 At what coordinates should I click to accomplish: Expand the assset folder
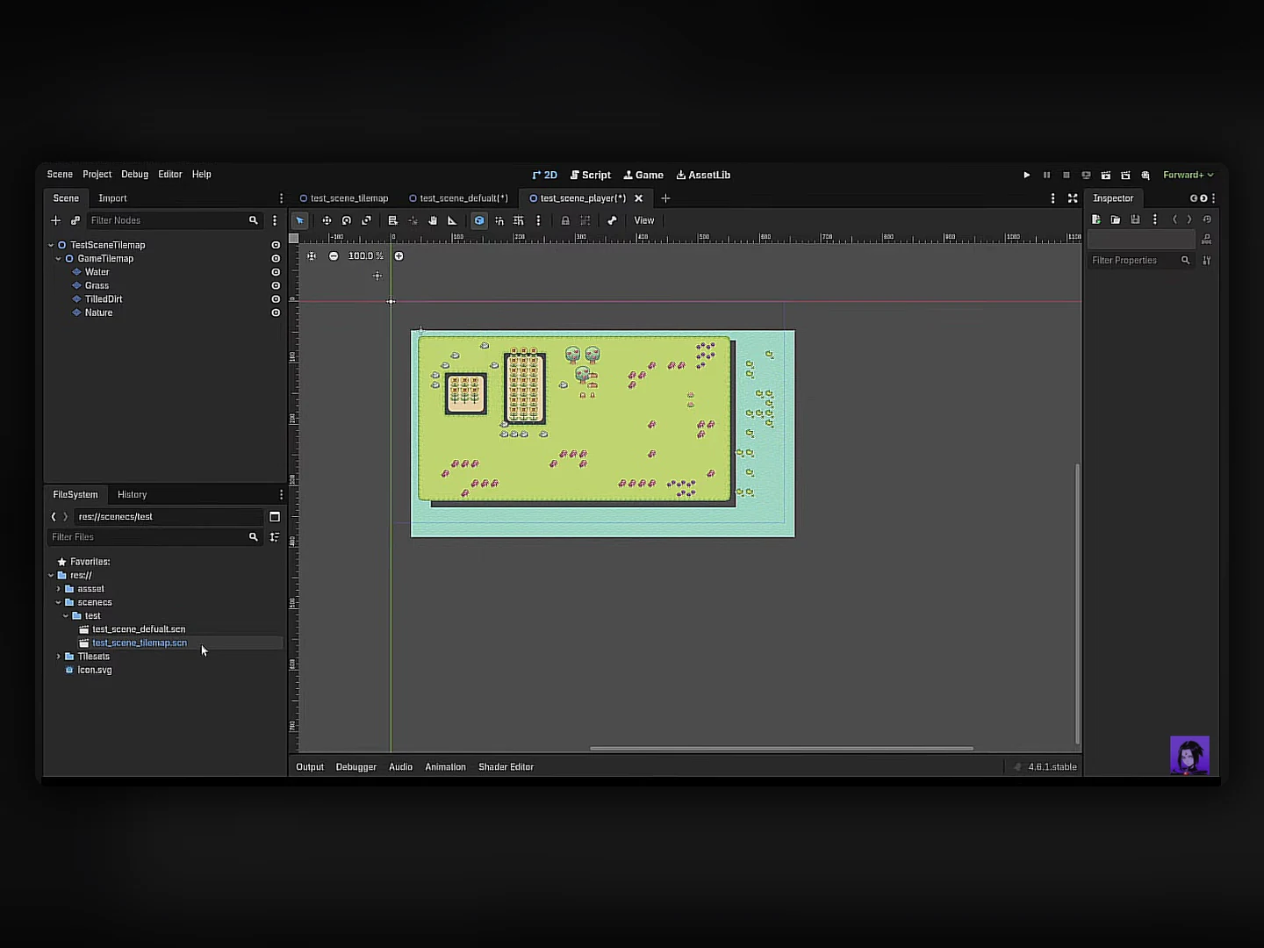(x=58, y=589)
